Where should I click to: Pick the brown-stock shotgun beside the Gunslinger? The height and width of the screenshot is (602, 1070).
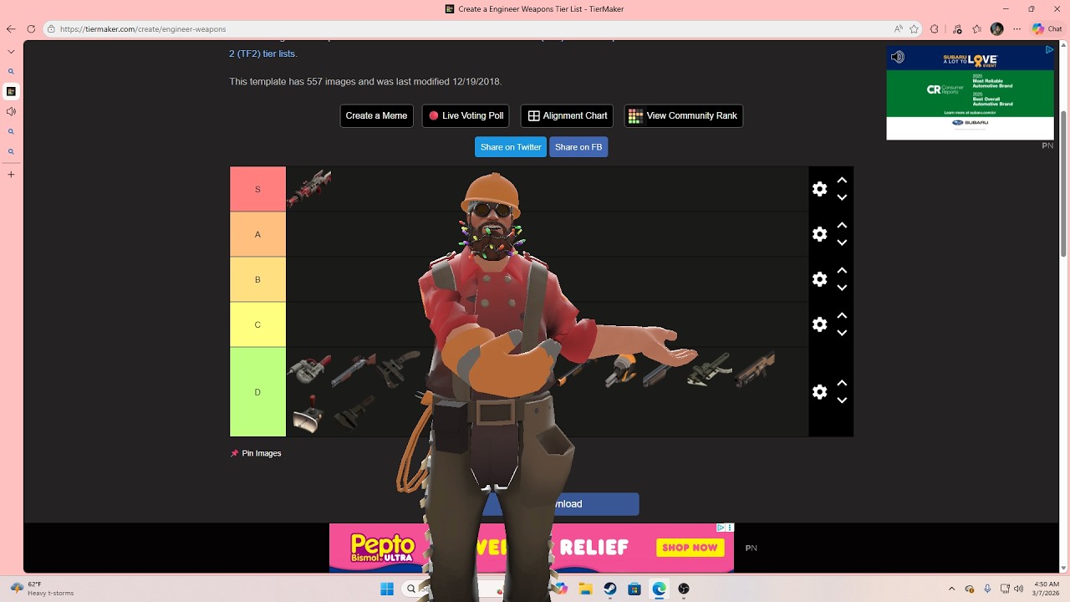(354, 370)
